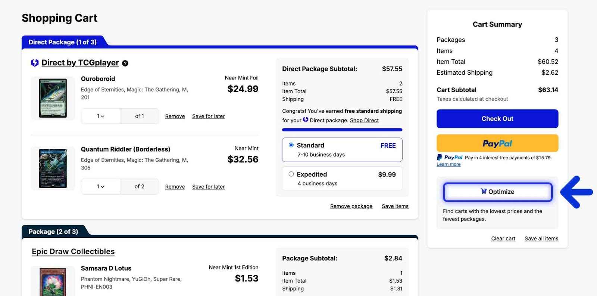Image resolution: width=597 pixels, height=296 pixels.
Task: Open the Epic Draw Collectibles seller link
Action: point(73,252)
